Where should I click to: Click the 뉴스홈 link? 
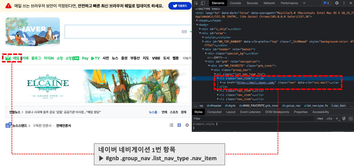pyautogui.click(x=153, y=112)
